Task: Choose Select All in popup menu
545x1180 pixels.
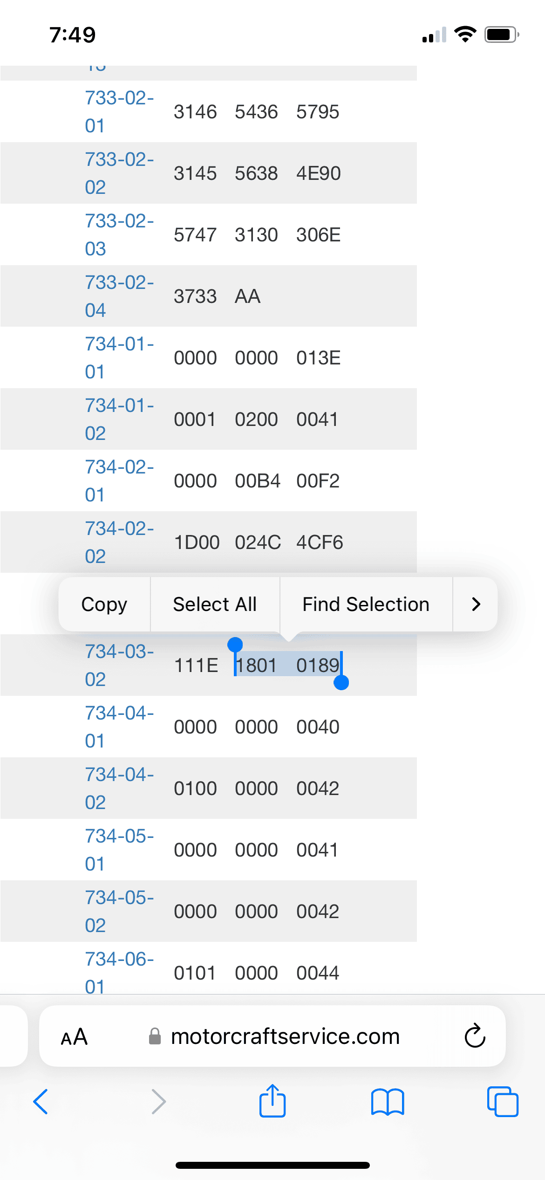Action: click(x=215, y=604)
